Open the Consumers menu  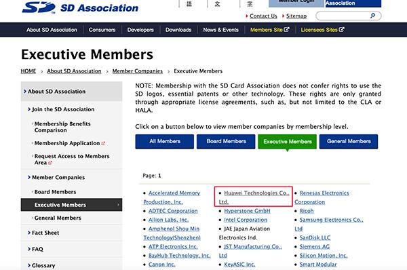tap(102, 30)
